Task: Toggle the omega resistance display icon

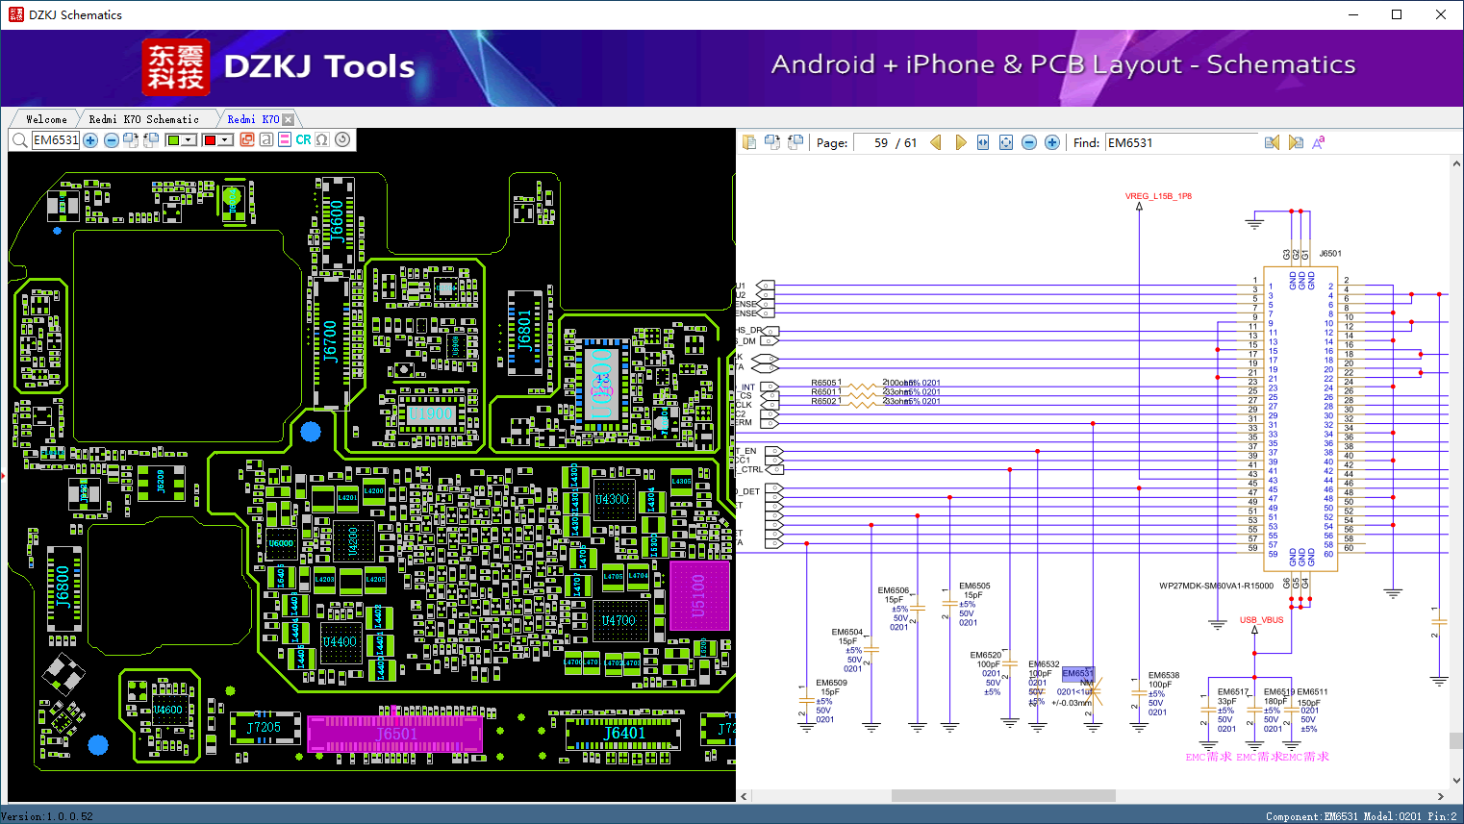Action: pyautogui.click(x=322, y=140)
